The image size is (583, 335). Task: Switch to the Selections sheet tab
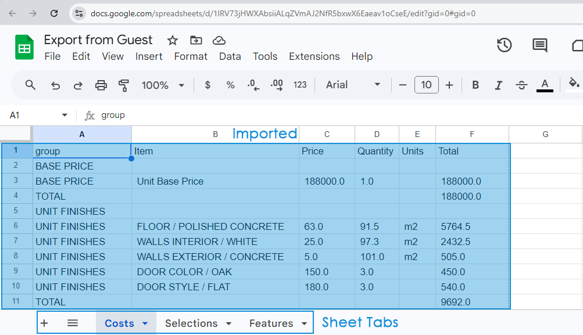coord(191,323)
